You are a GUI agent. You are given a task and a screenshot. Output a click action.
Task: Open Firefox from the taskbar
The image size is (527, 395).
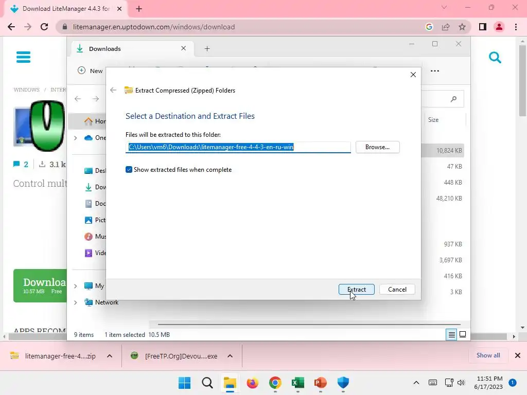click(x=252, y=383)
